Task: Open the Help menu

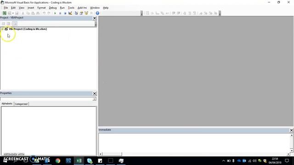Action: [x=106, y=8]
